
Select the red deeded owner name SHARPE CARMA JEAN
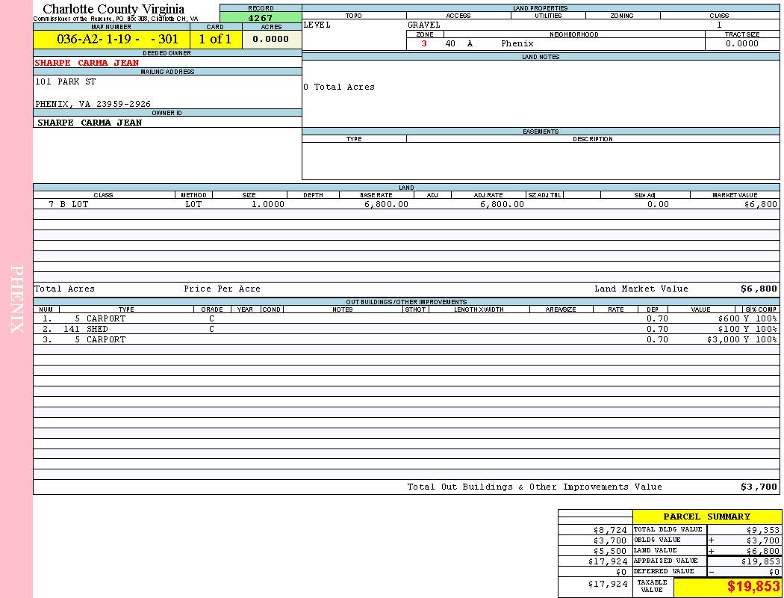(x=87, y=63)
